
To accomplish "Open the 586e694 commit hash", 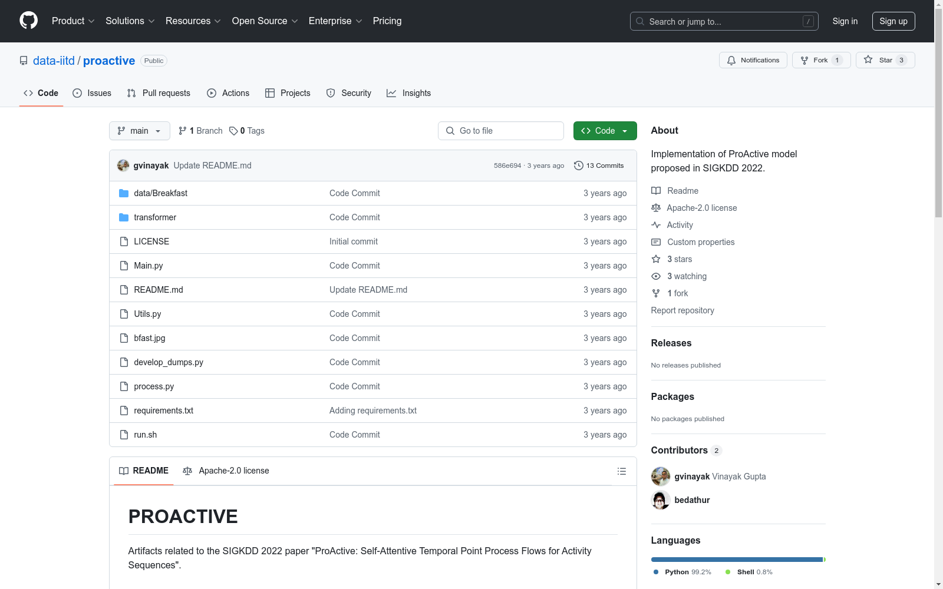I will 507,166.
